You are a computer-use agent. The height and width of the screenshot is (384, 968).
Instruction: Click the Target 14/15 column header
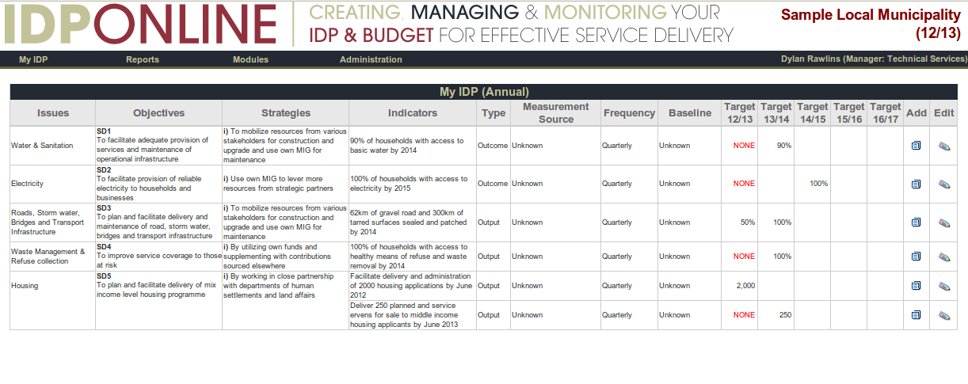[x=812, y=113]
